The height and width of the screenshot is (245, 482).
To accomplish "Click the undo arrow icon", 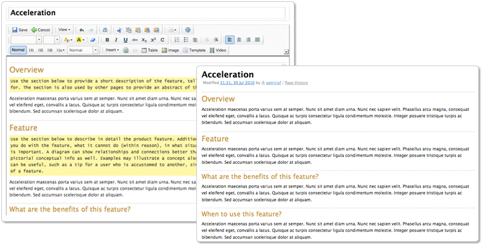I will pyautogui.click(x=81, y=30).
